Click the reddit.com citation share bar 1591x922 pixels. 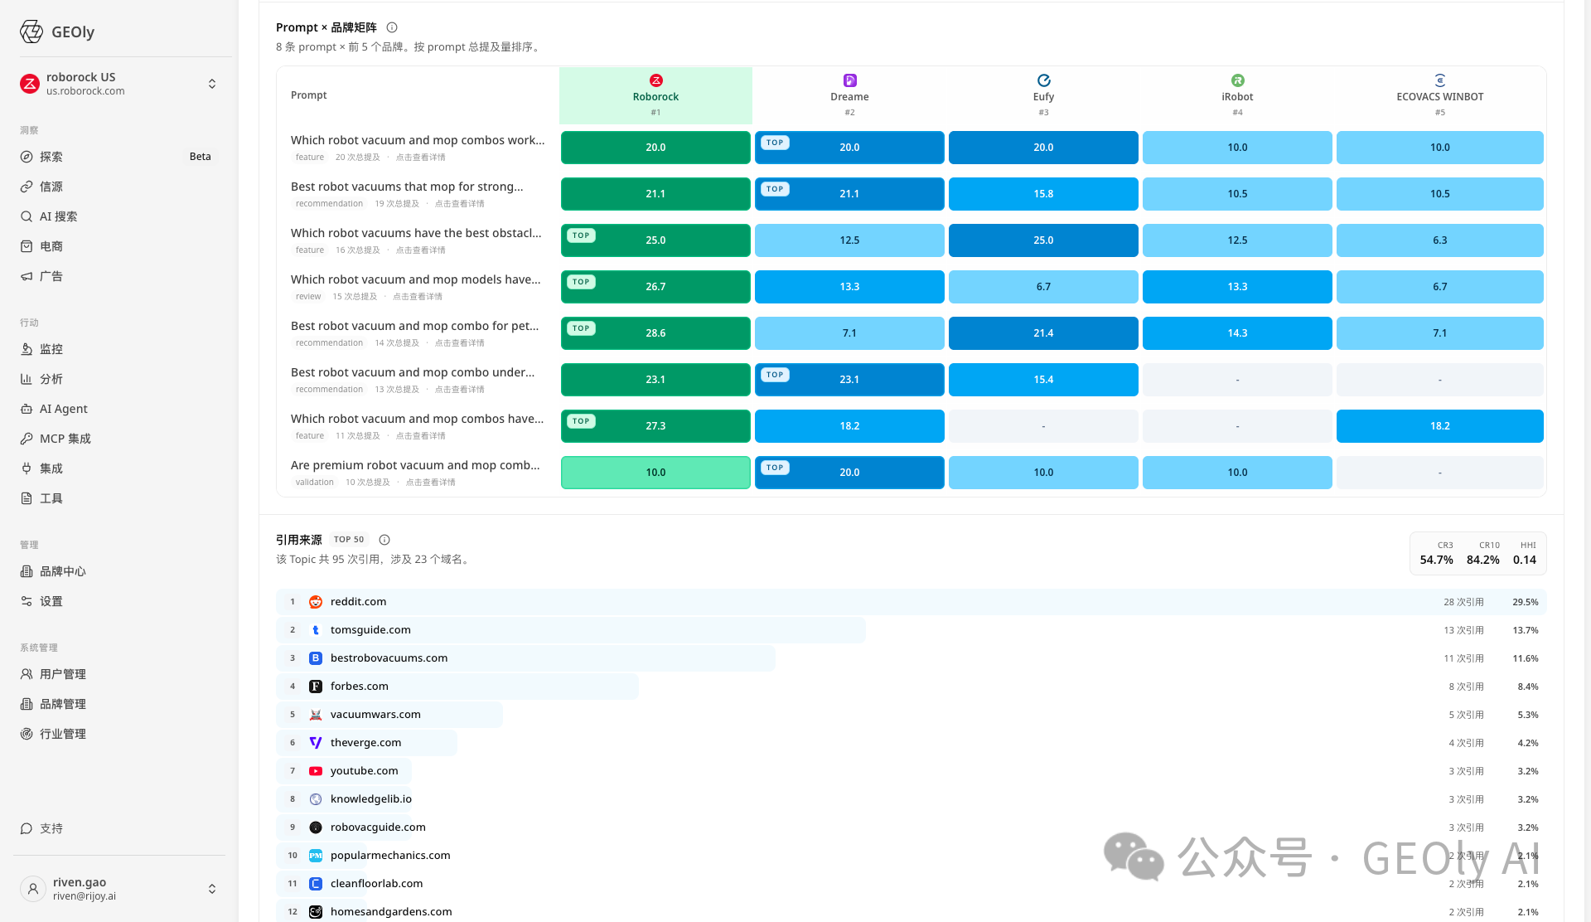tap(912, 602)
